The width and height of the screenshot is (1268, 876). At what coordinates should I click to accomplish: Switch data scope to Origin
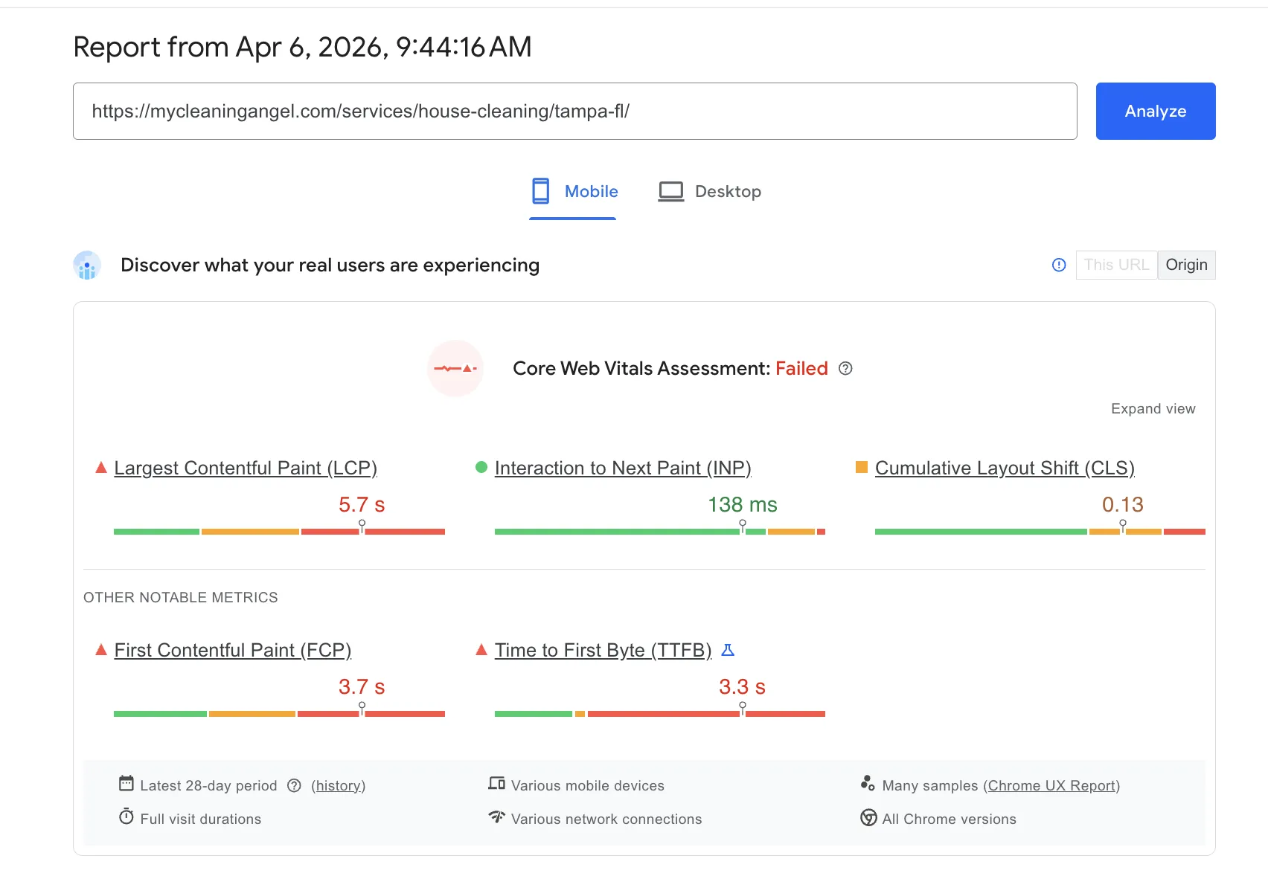[1186, 265]
